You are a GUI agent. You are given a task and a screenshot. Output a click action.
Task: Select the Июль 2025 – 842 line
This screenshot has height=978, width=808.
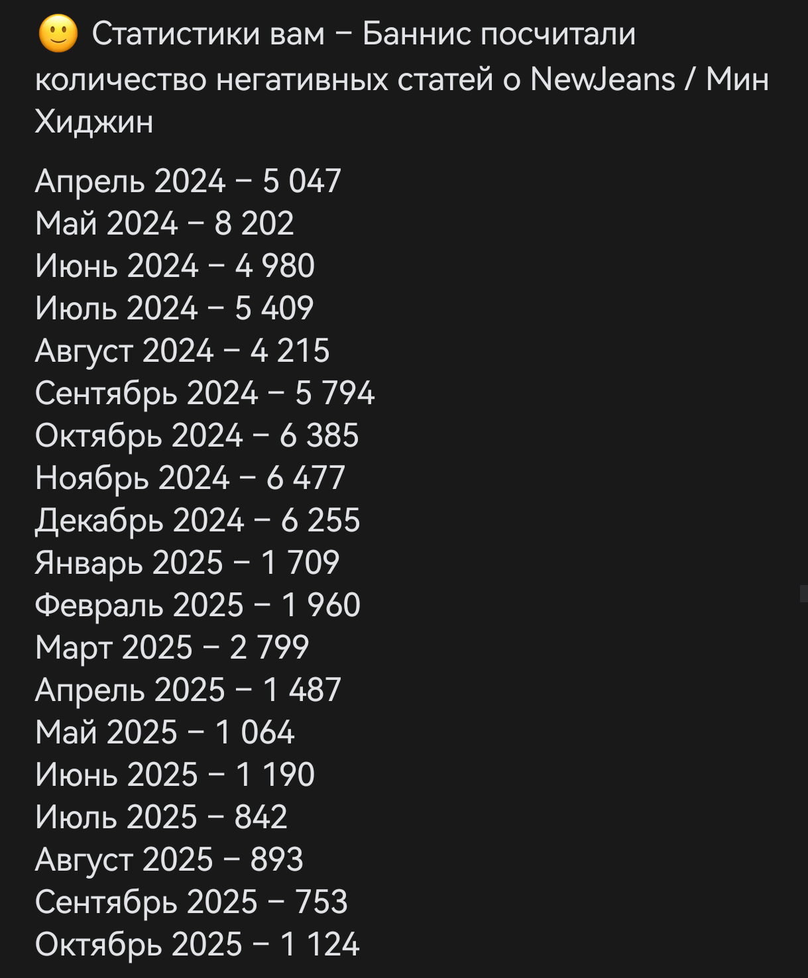pyautogui.click(x=160, y=817)
